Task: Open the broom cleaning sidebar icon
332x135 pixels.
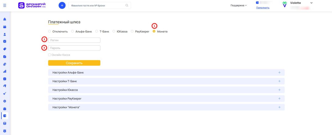Action: point(5,94)
